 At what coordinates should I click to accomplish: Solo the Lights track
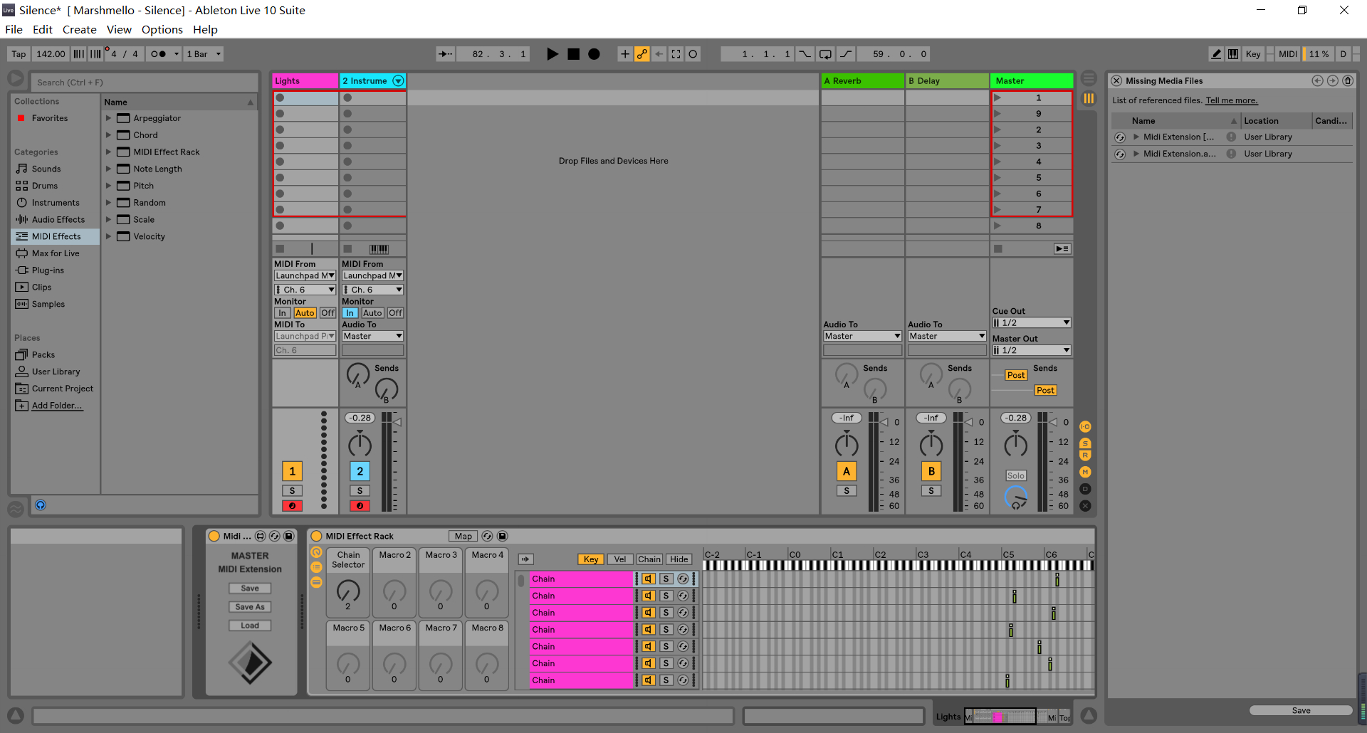point(292,491)
